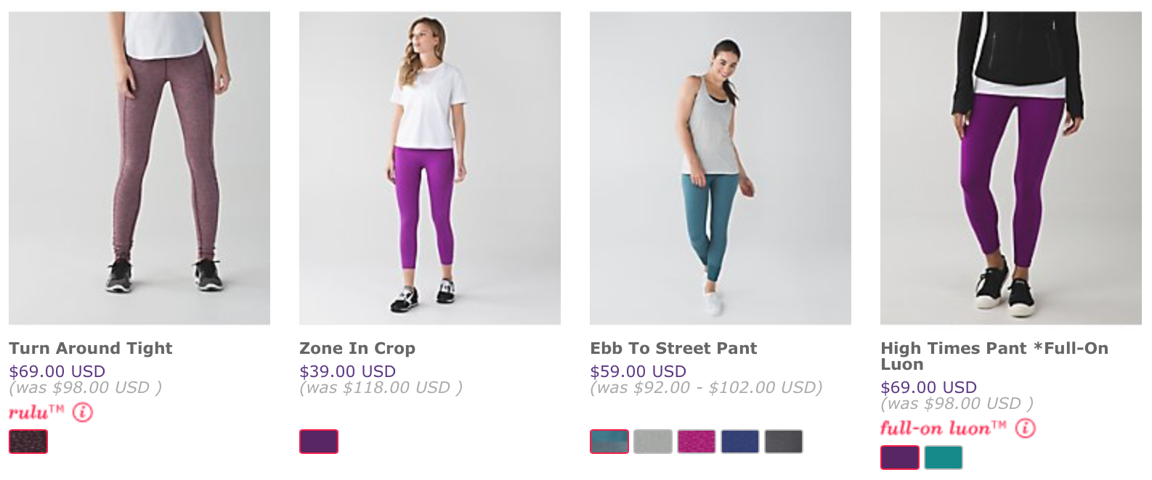Screen dimensions: 1152x480
Task: Select the teal swatch for High Times Pant
Action: (x=944, y=458)
